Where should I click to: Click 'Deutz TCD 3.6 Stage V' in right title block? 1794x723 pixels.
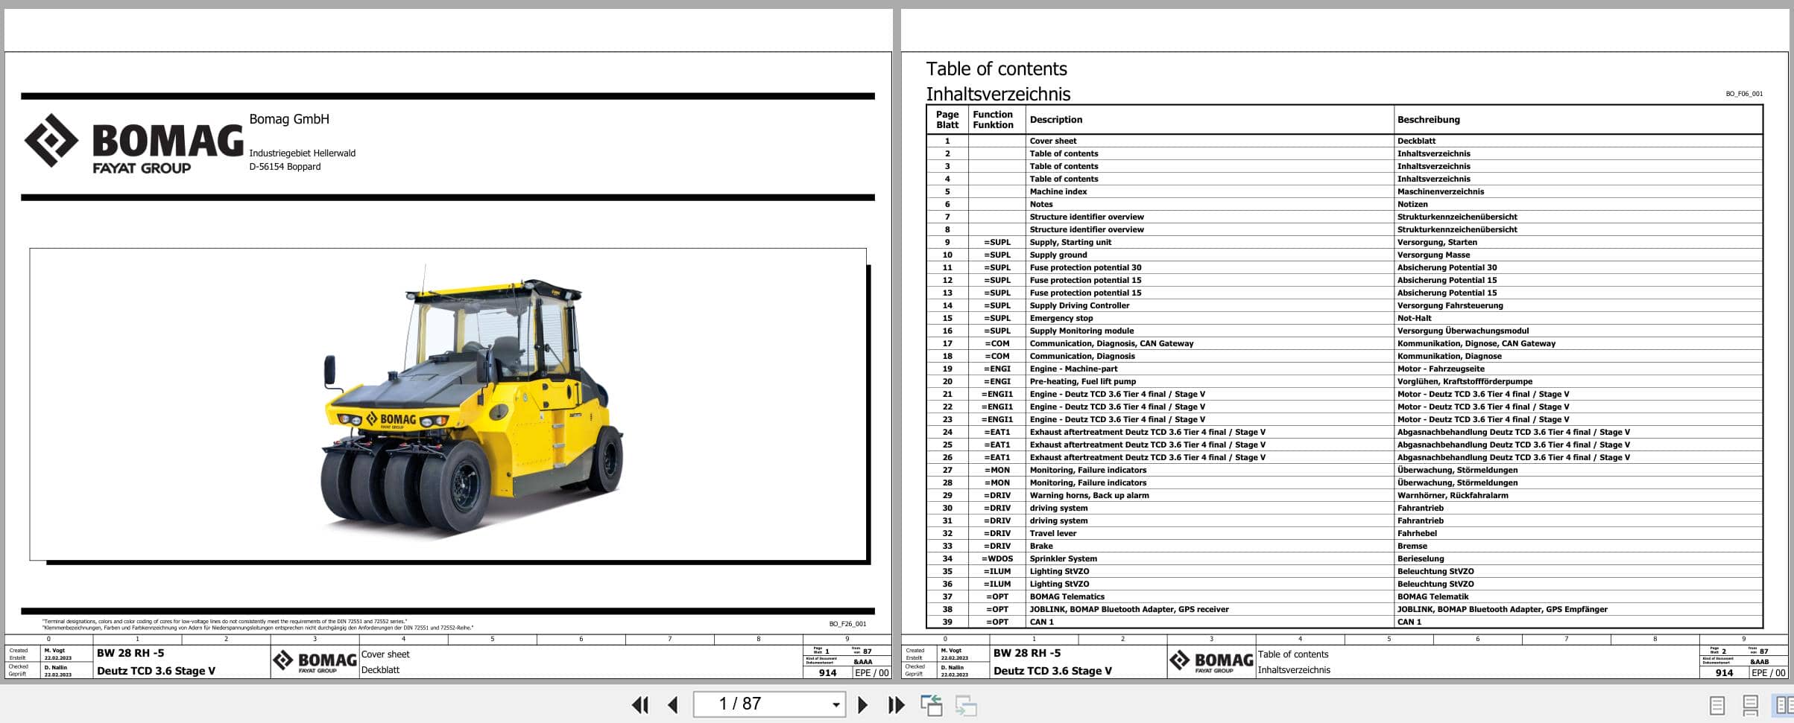click(1052, 670)
